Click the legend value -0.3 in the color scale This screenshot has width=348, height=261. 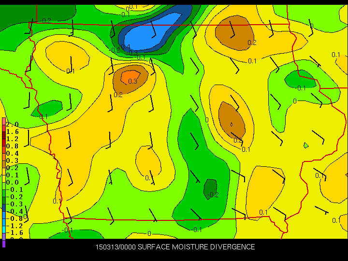tap(14, 204)
